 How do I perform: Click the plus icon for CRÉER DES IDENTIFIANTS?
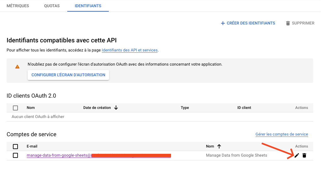pos(223,23)
